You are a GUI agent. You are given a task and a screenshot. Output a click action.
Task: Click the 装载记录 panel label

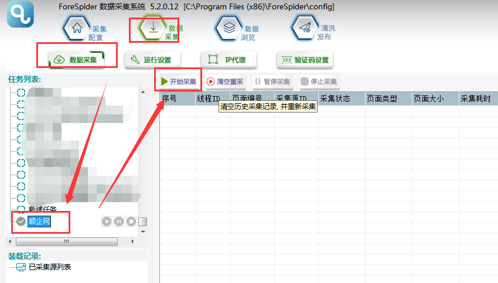[25, 256]
